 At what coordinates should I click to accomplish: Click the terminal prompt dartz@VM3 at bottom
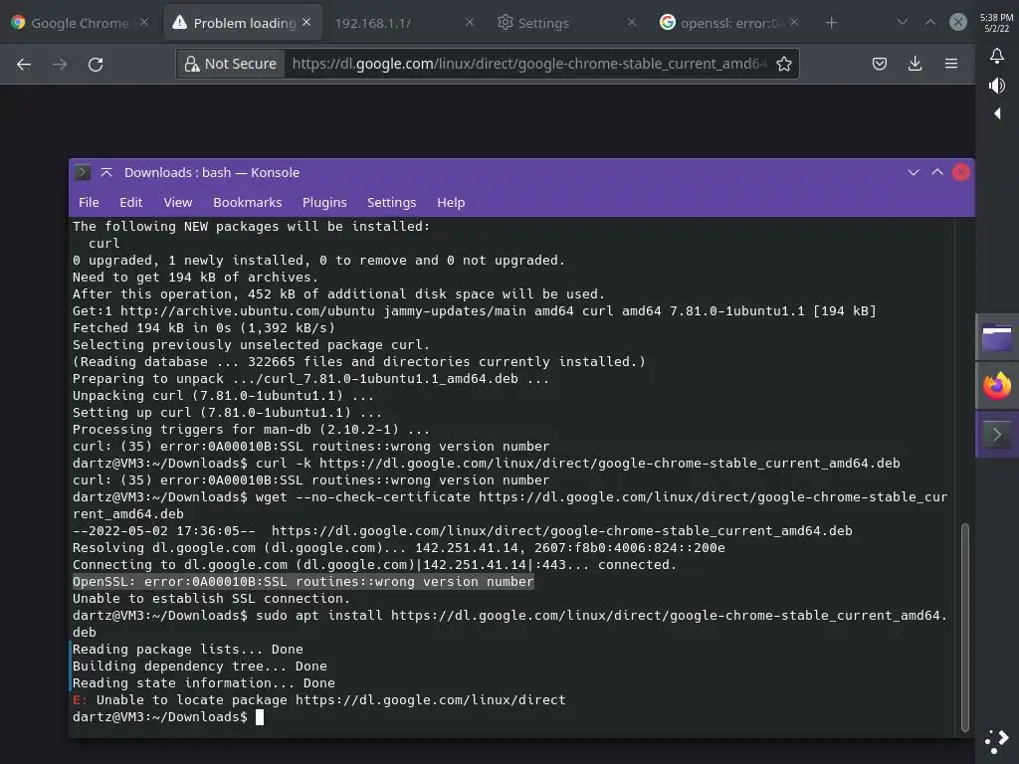pos(159,716)
